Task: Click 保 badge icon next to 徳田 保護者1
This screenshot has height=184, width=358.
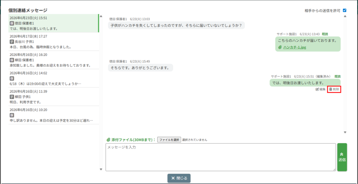Action: [12, 23]
